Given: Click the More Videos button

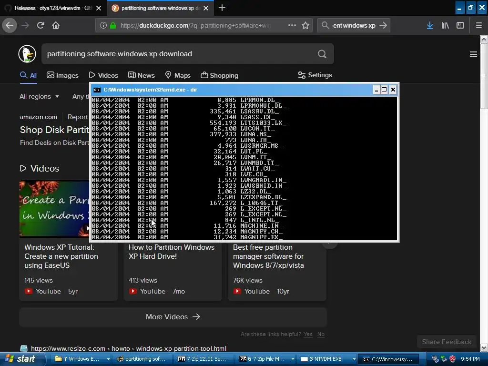Looking at the screenshot, I should click(x=173, y=317).
